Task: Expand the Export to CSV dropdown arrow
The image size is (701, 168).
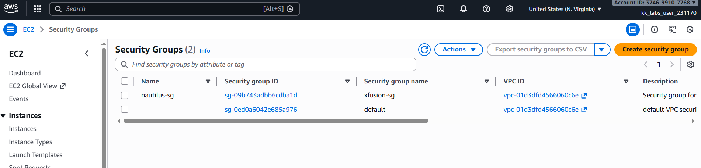Action: pos(602,49)
